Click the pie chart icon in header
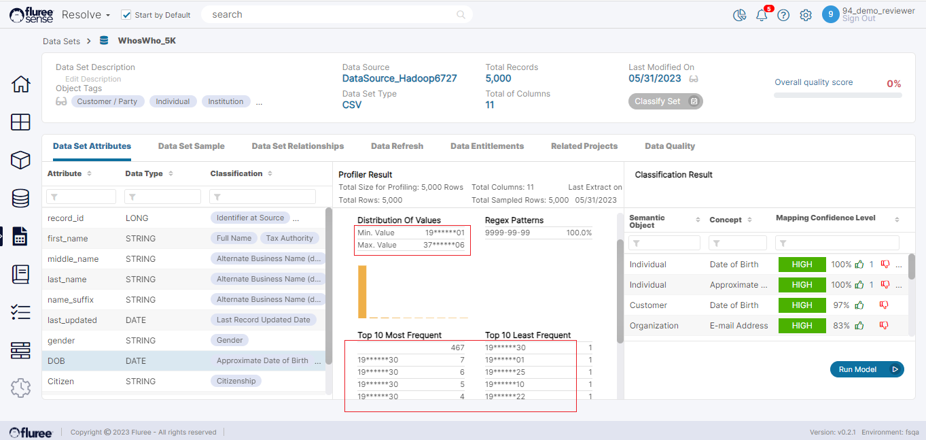 point(740,15)
